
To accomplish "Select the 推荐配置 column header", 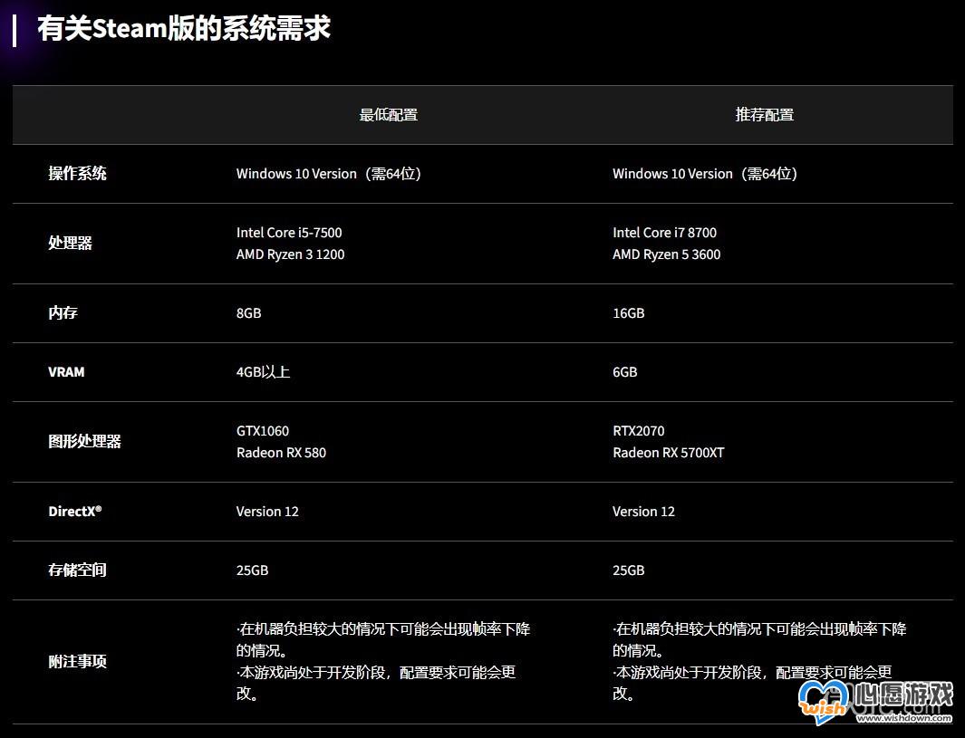I will (765, 115).
